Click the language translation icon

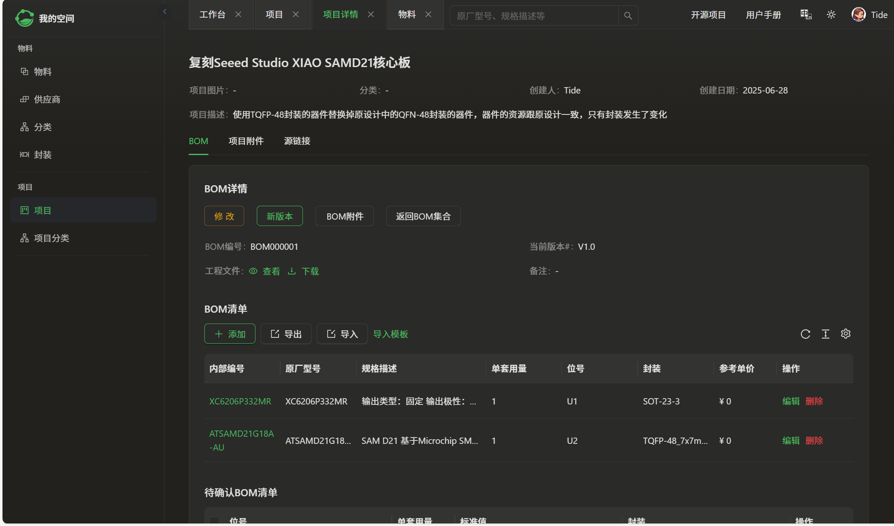pos(806,15)
